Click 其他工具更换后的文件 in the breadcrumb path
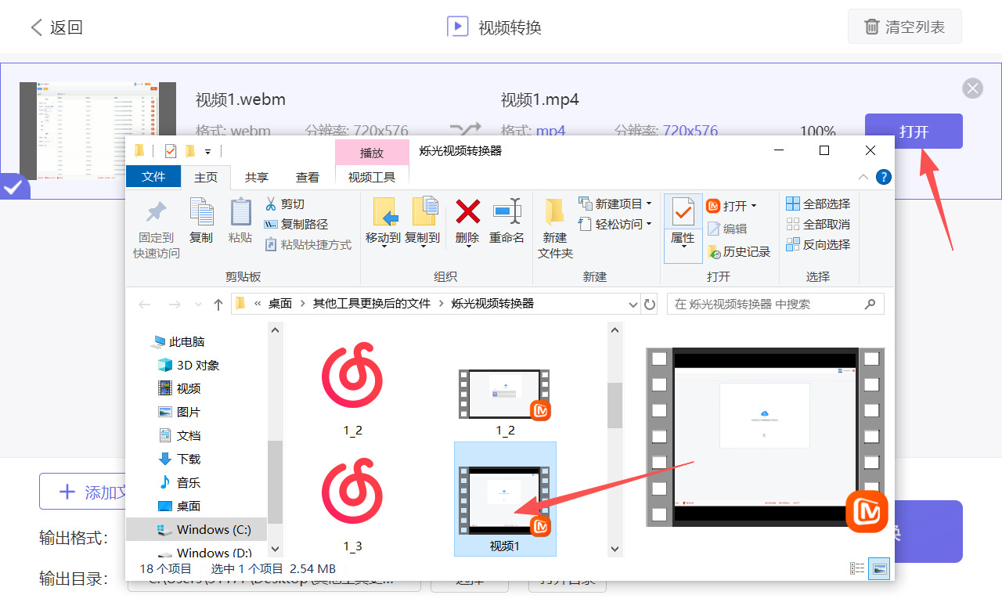The height and width of the screenshot is (602, 1002). click(x=372, y=304)
